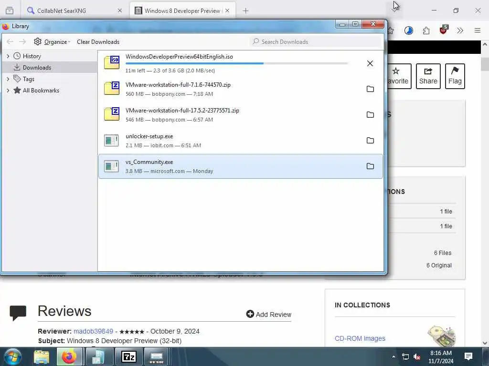Click the taskbar clock showing 8:16 AM
489x366 pixels.
(x=441, y=356)
